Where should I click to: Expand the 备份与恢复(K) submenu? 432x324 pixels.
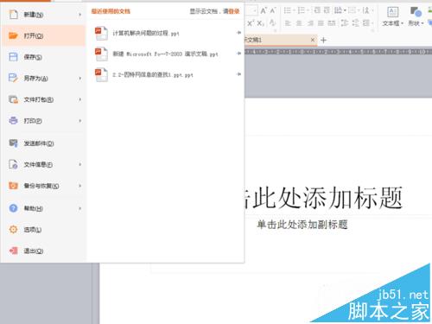[x=80, y=186]
